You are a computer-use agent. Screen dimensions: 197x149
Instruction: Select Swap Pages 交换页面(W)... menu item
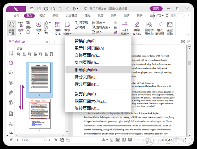click(98, 55)
